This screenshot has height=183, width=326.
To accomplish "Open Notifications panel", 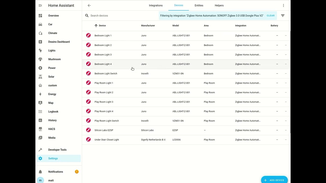I will click(56, 172).
